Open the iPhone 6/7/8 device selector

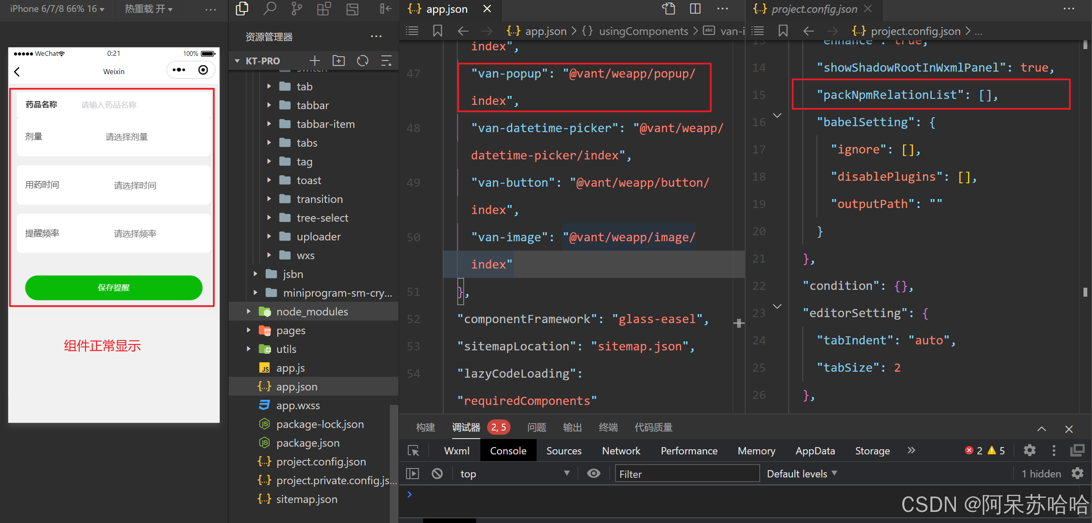point(56,9)
